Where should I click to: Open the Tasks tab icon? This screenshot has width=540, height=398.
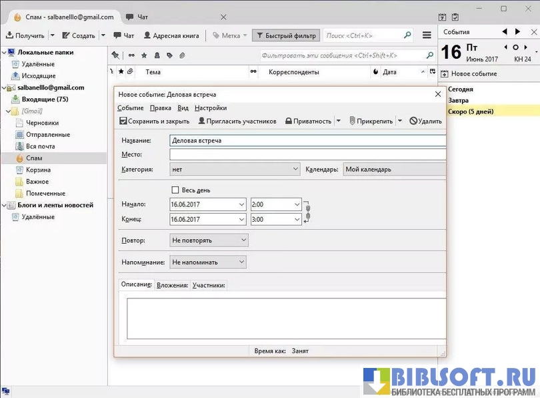pyautogui.click(x=455, y=17)
